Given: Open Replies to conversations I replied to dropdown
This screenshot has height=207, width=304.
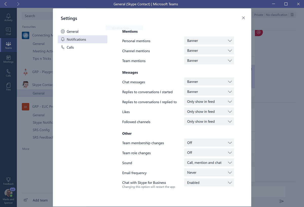Looking at the screenshot, I should 209,101.
